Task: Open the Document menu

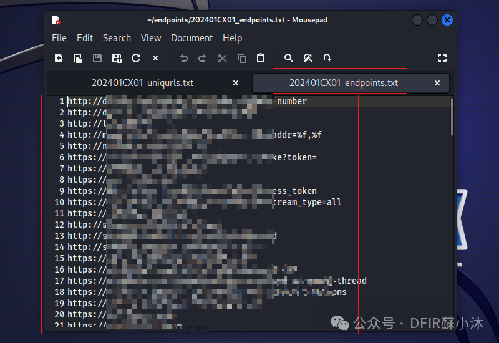Action: click(x=191, y=38)
